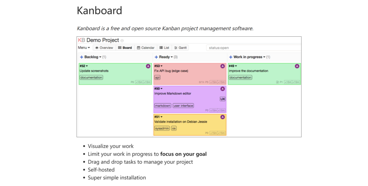Open the Gantt view tab

(180, 47)
